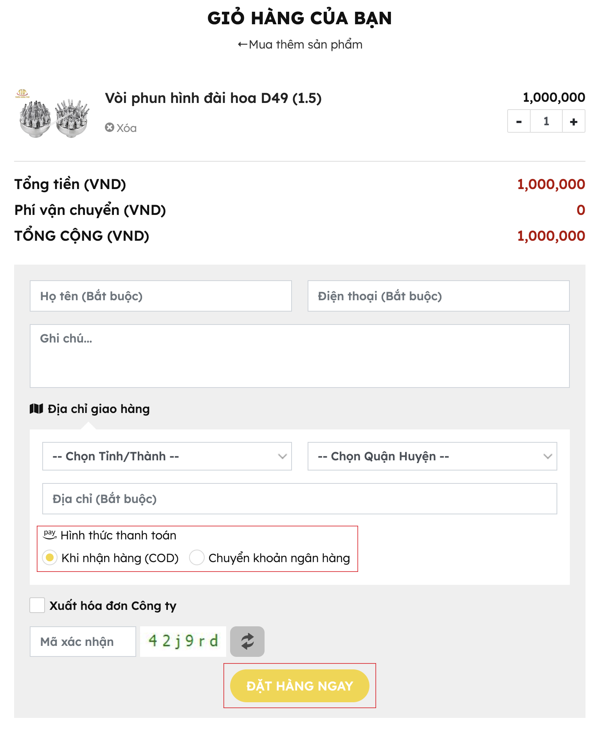Click the refresh captcha icon
Viewport: 598px width, 732px height.
pos(247,641)
